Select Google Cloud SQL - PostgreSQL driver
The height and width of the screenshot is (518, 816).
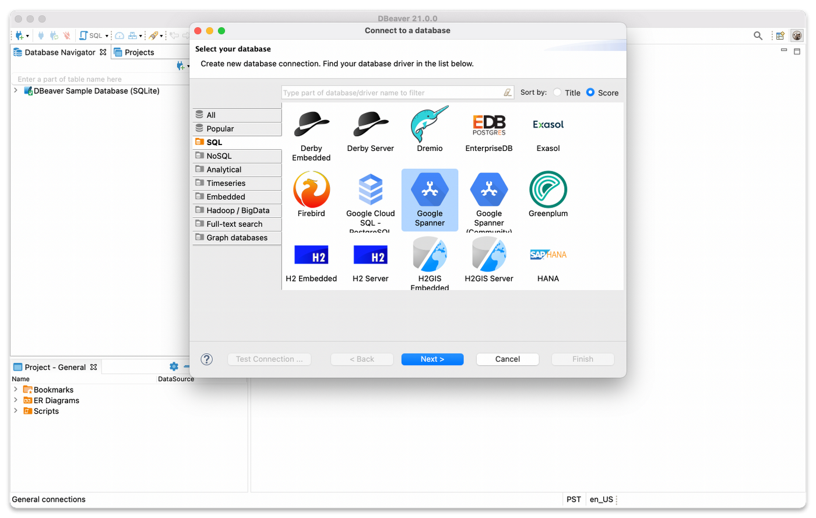pos(371,201)
